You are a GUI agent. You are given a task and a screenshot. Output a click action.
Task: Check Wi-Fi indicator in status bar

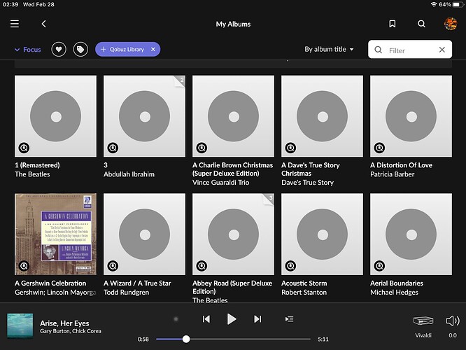[x=434, y=4]
